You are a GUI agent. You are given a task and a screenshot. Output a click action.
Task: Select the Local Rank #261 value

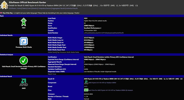pos(86,18)
